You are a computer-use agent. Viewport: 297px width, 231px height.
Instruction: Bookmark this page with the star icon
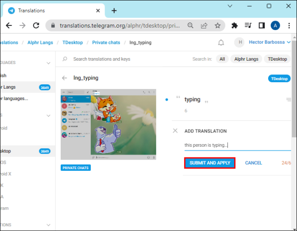pos(218,25)
